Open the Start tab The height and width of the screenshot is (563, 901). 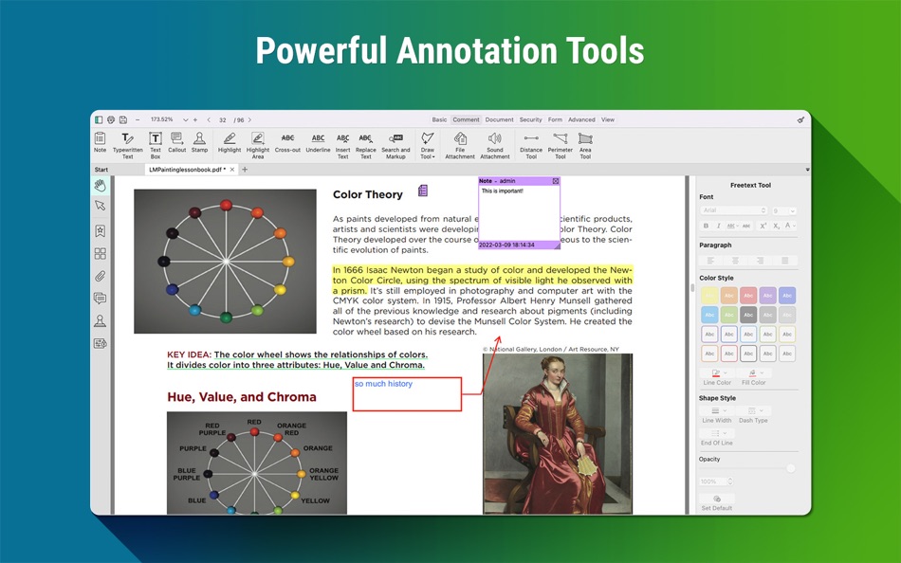pos(101,170)
